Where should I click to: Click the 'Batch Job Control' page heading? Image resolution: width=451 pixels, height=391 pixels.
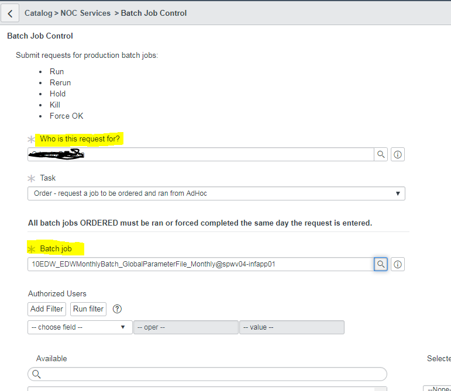tap(40, 36)
